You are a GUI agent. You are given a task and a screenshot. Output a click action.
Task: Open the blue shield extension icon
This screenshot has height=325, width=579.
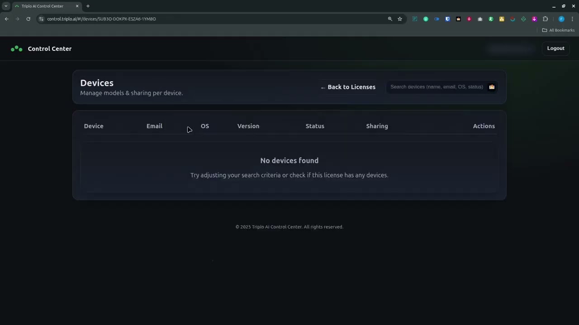point(447,19)
